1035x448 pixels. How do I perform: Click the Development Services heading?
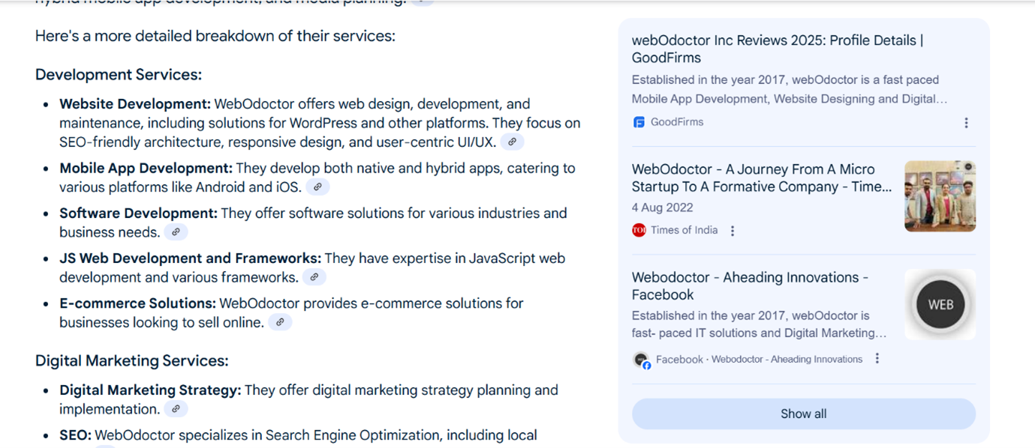[118, 75]
